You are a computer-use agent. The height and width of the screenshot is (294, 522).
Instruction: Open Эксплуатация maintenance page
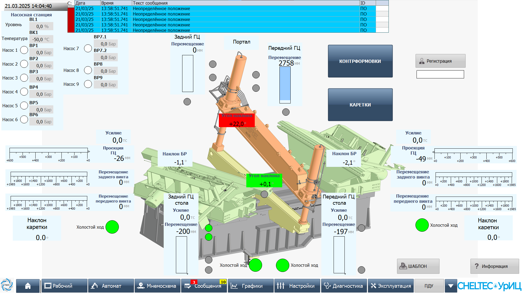(391, 286)
